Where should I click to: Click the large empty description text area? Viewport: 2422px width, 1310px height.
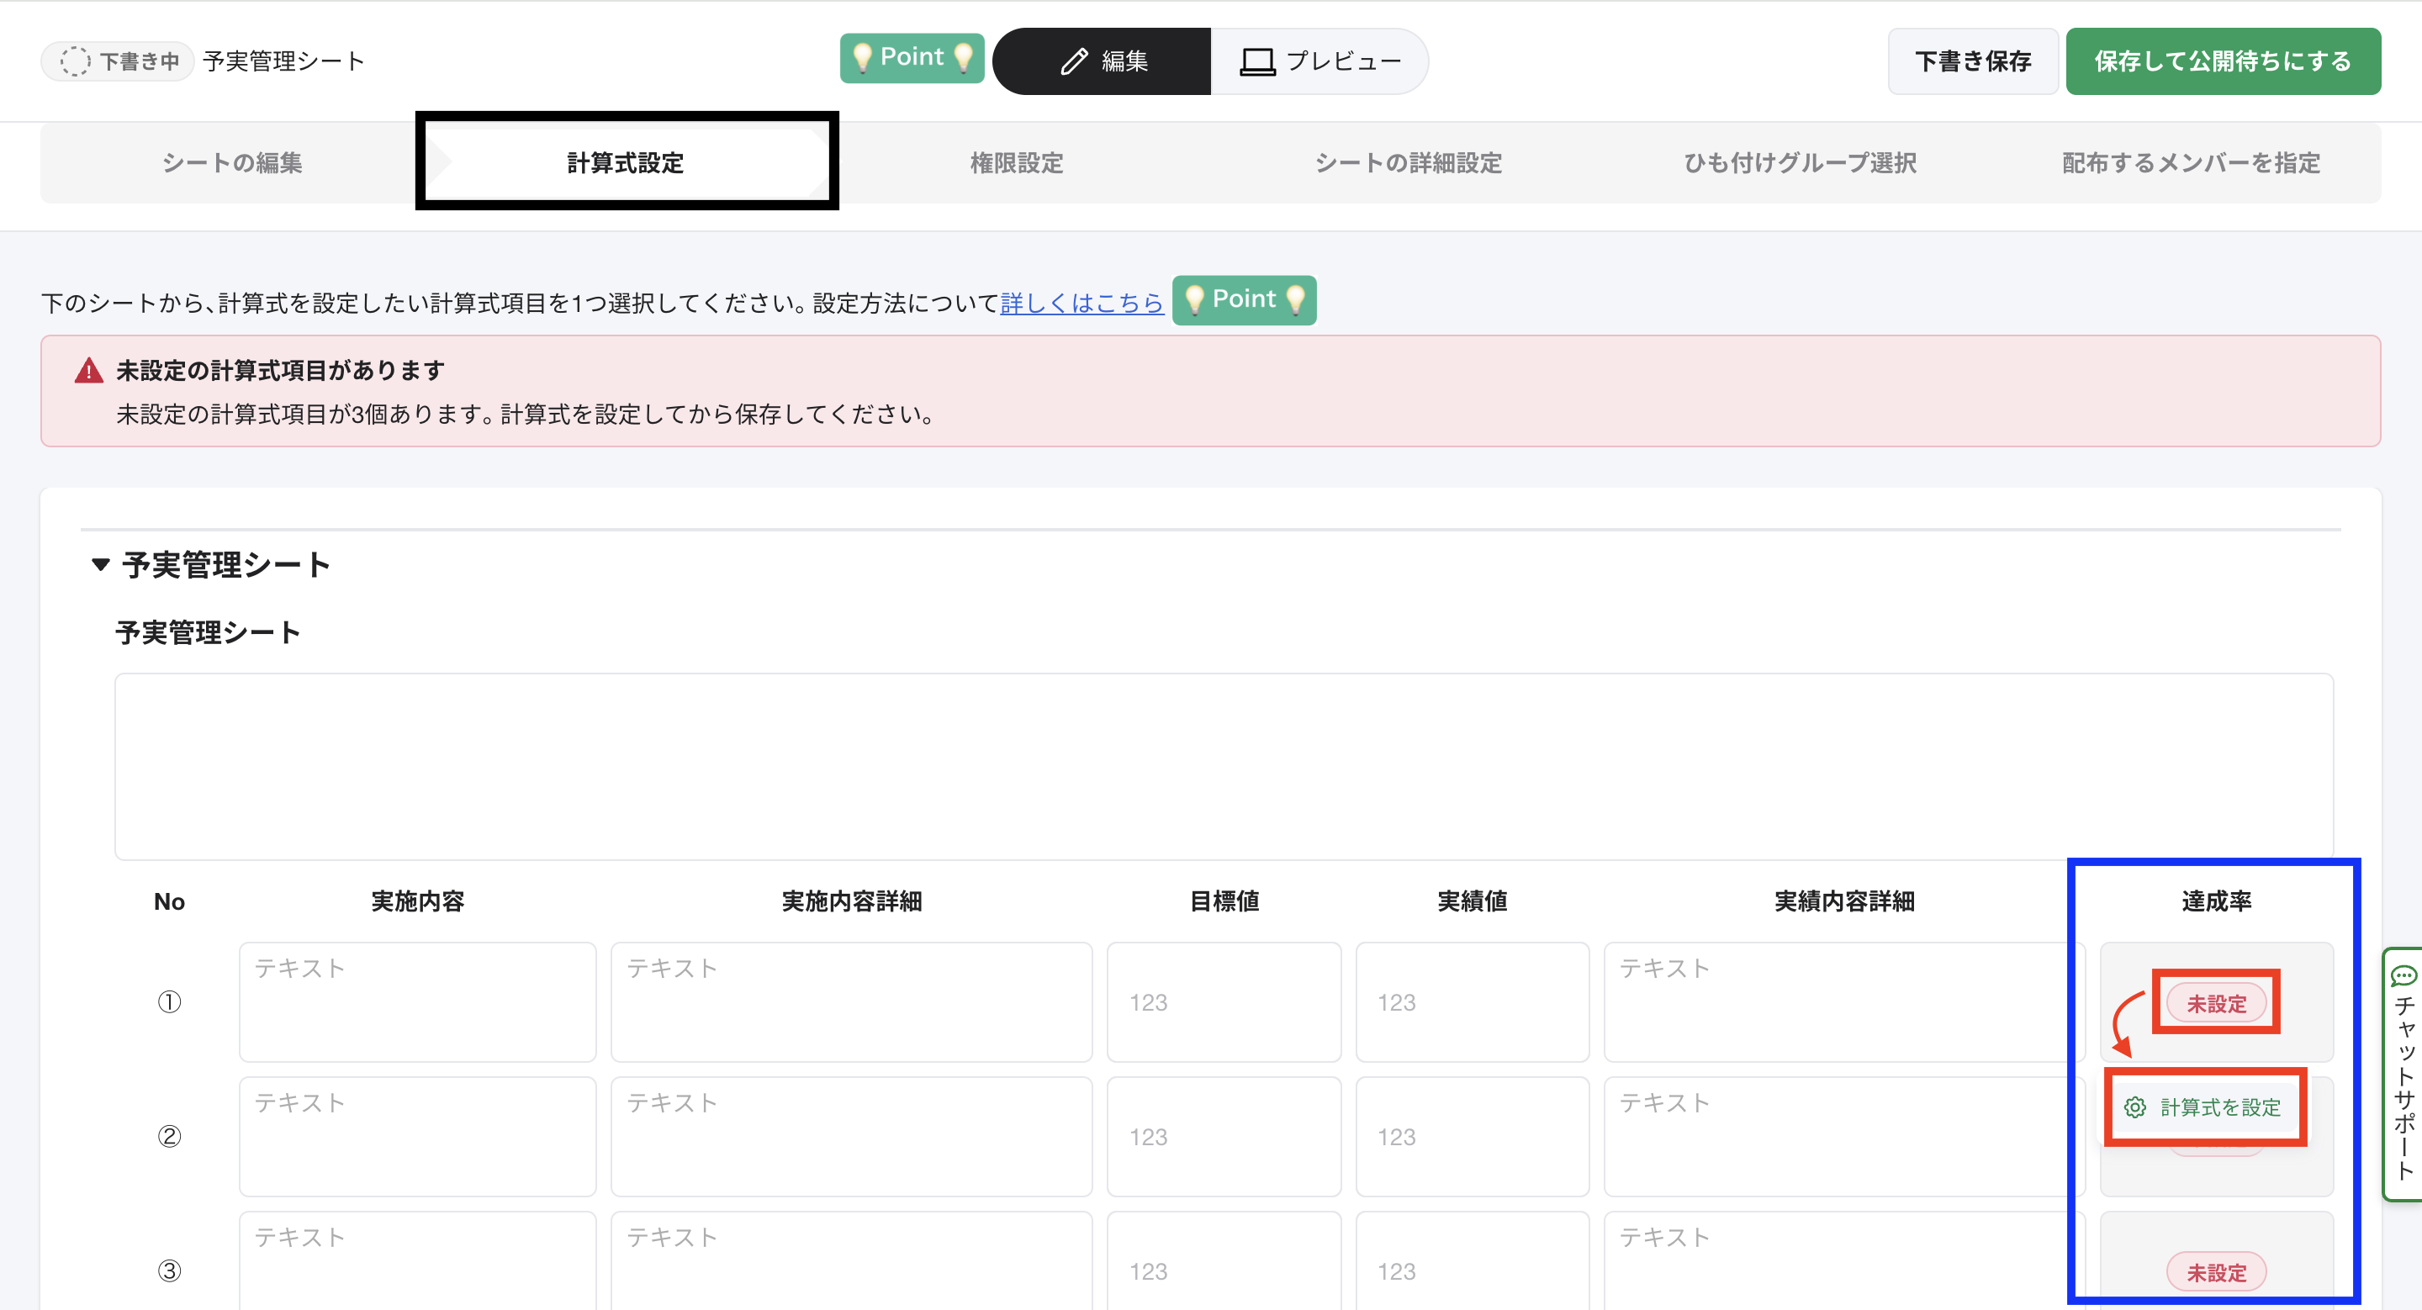pyautogui.click(x=1224, y=766)
